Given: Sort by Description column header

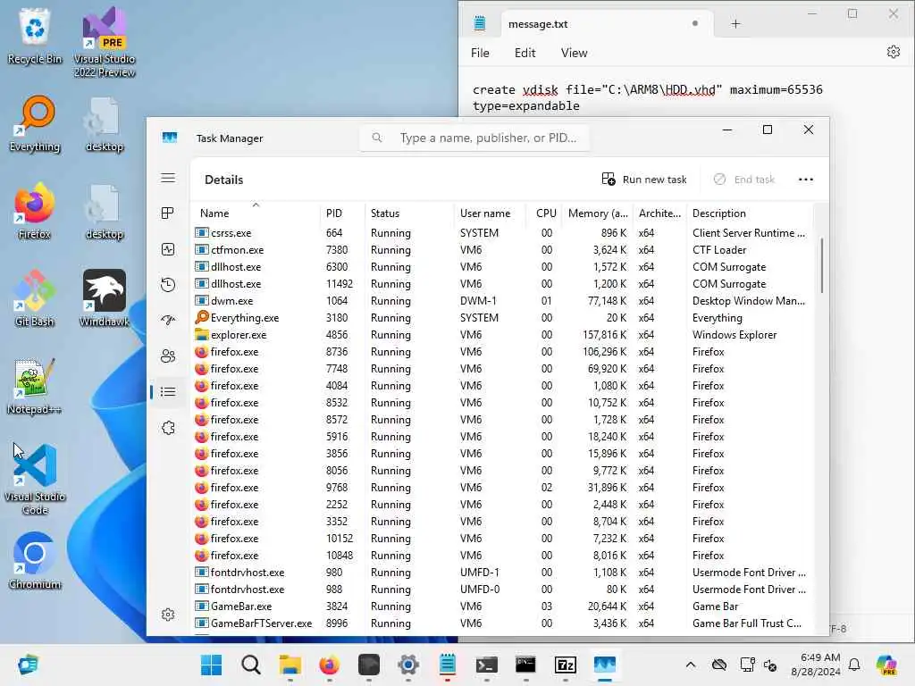Looking at the screenshot, I should [x=750, y=213].
